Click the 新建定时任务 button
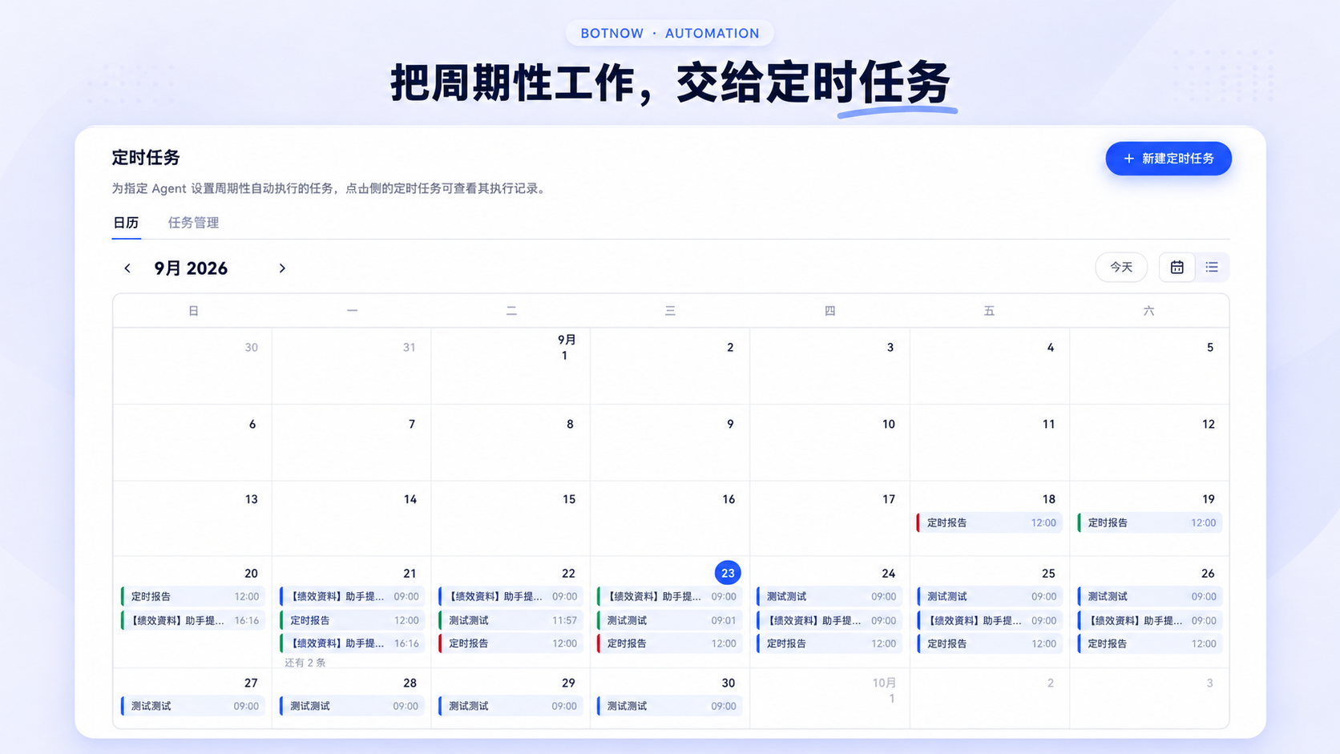The width and height of the screenshot is (1340, 754). click(x=1168, y=159)
